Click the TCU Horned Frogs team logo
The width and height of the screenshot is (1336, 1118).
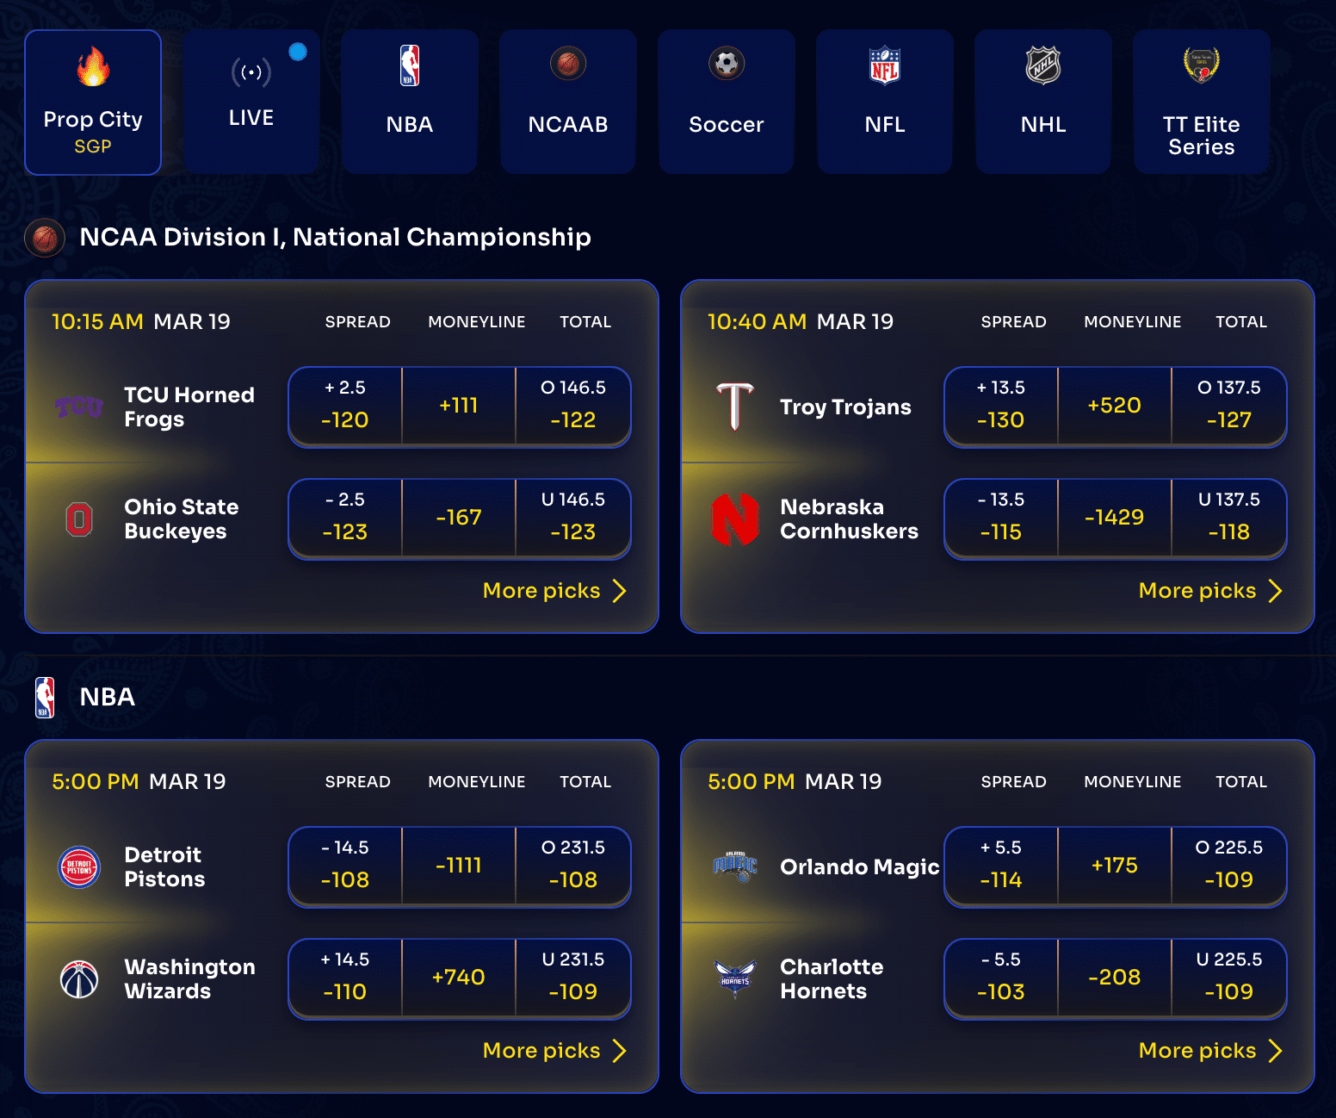click(x=79, y=407)
